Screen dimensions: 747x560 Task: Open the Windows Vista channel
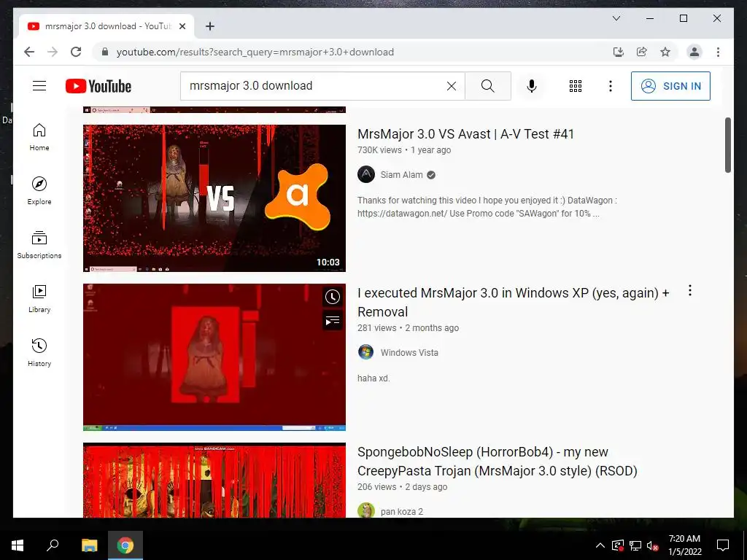point(409,353)
